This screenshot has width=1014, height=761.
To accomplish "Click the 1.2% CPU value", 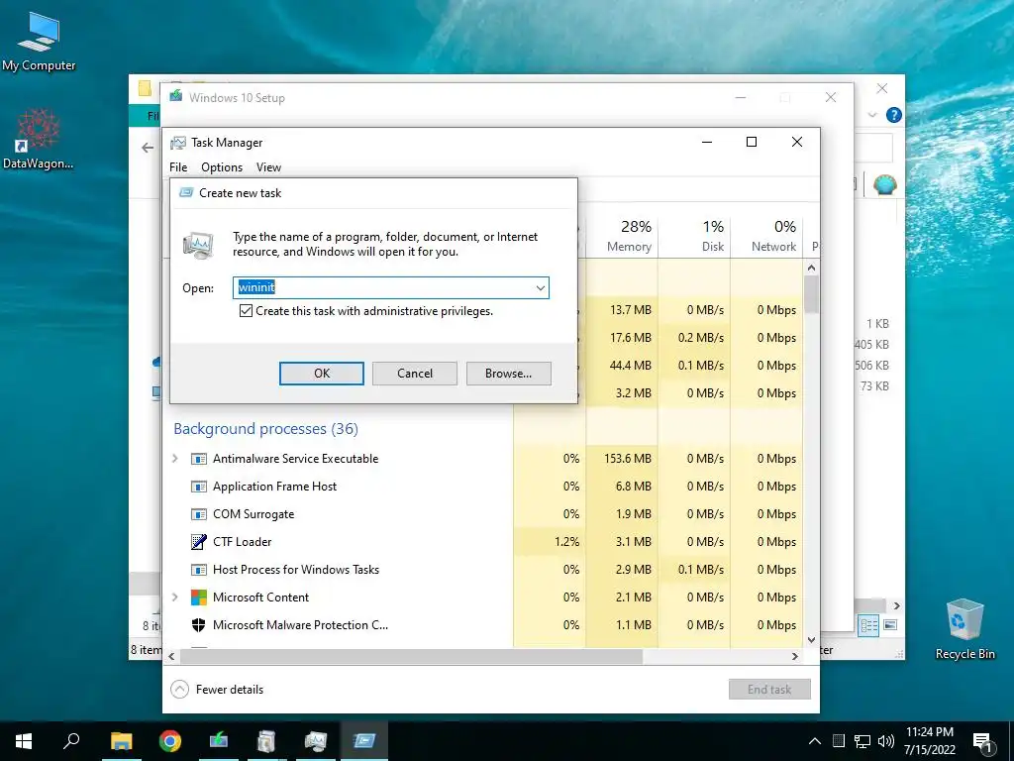I will [x=566, y=542].
